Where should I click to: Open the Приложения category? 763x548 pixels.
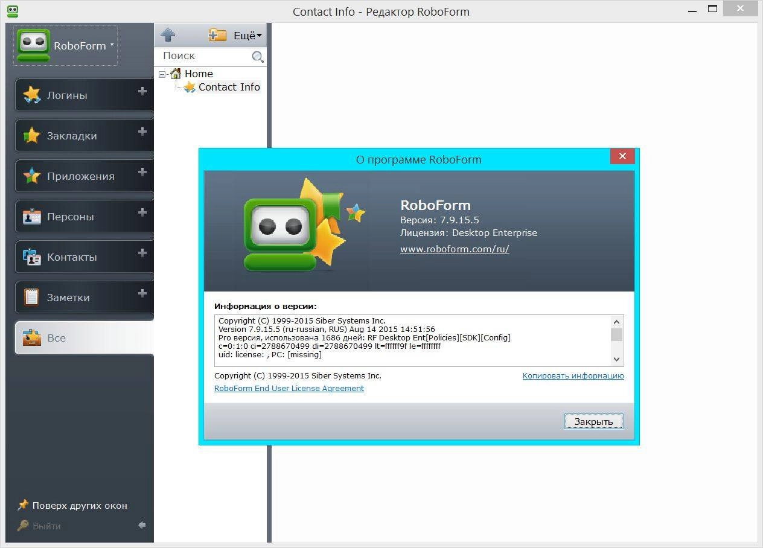(x=84, y=176)
